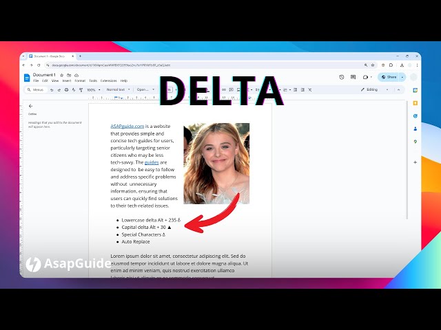Click the browser reload button
441x330 pixels.
[39, 65]
